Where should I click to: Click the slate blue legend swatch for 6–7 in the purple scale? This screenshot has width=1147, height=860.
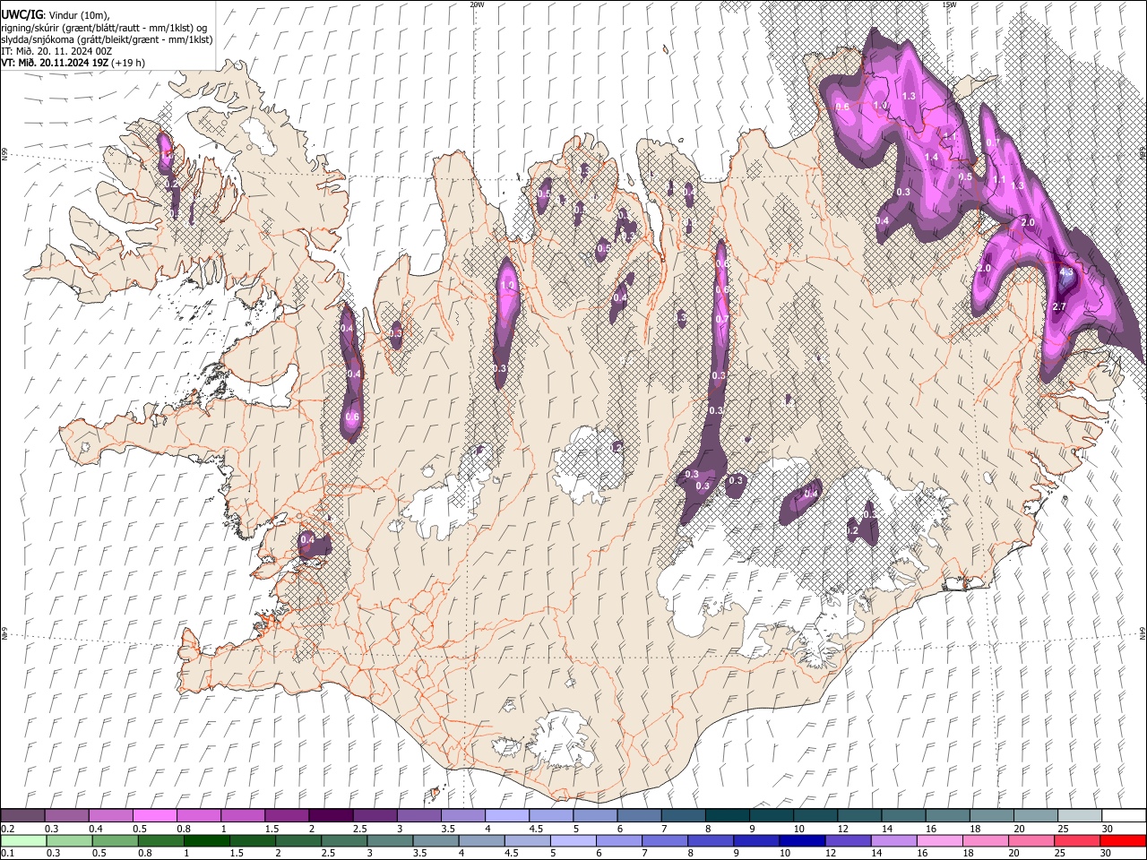pos(640,815)
